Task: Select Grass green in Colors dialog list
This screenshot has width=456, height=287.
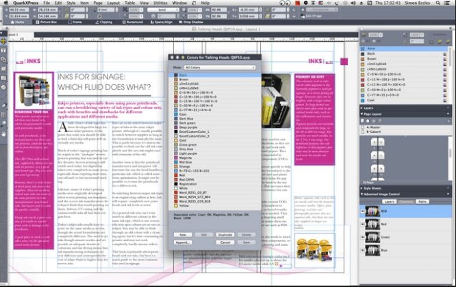Action: point(214,145)
